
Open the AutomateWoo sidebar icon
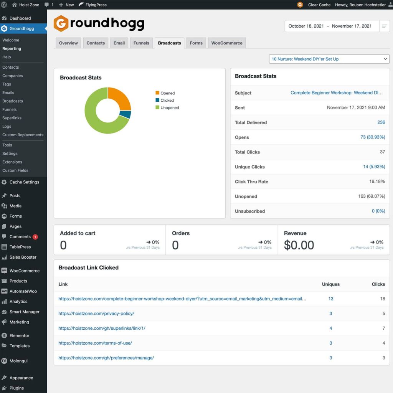click(x=5, y=291)
